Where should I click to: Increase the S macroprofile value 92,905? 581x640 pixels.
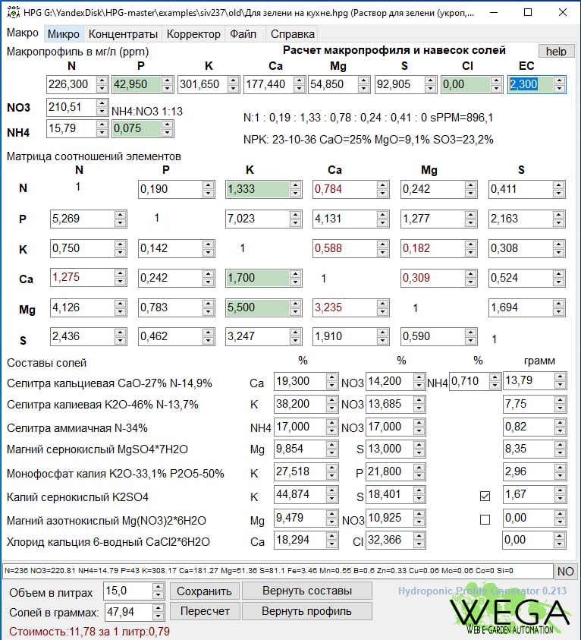430,80
